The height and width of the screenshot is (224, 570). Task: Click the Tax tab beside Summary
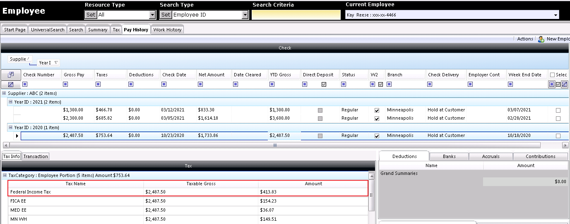click(x=116, y=30)
